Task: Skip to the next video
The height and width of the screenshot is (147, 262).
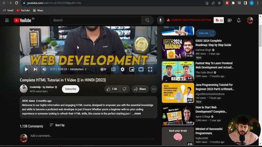Action: pos(36,69)
